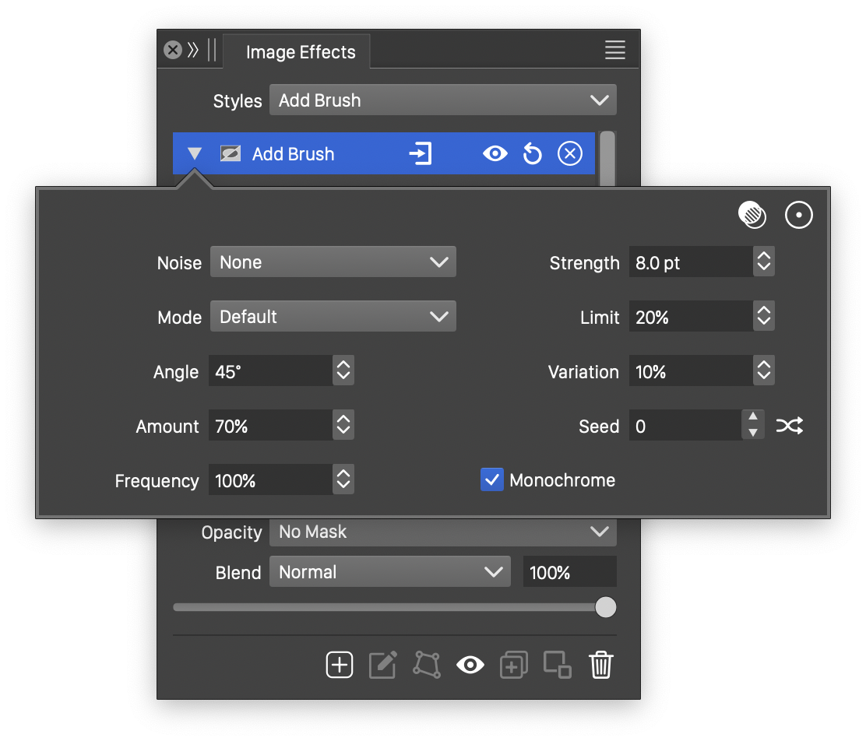Screen dimensions: 866x741
Task: Click the plus icon to add new effect
Action: click(x=340, y=665)
